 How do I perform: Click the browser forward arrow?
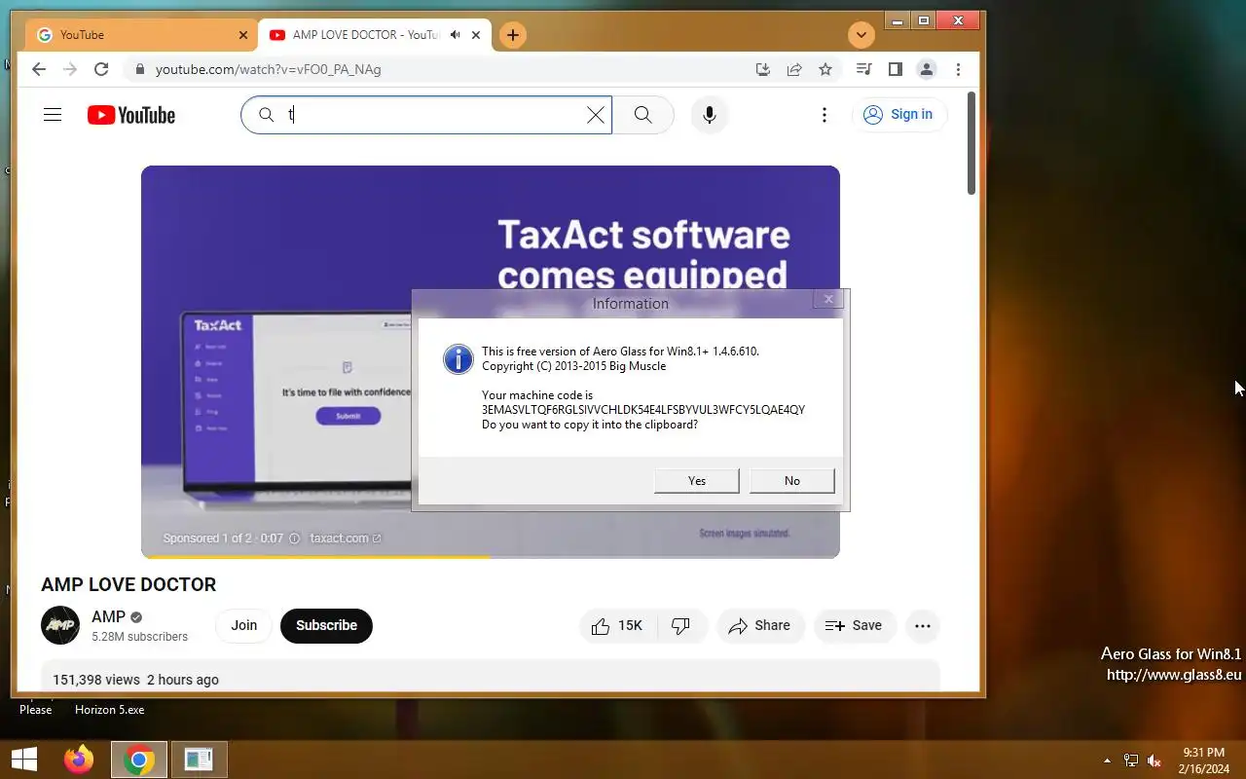coord(70,69)
